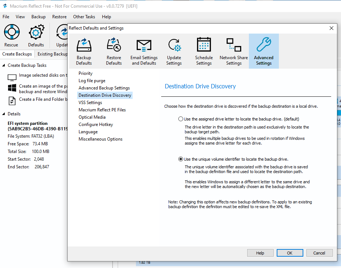
Task: Click the 'Free Space: 73.4 MB' detail
Action: click(x=28, y=144)
